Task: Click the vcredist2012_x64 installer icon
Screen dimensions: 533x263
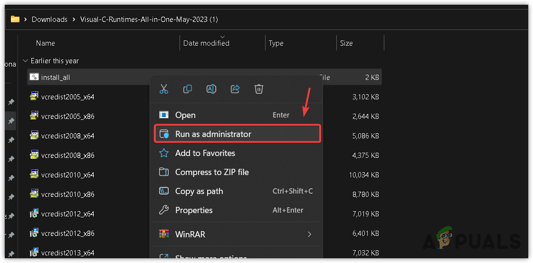Action: pos(34,214)
